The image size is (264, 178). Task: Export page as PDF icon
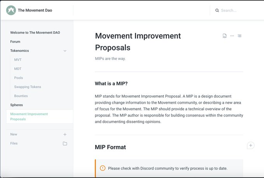225,36
